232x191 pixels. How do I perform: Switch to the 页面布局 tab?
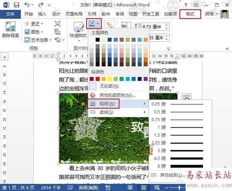pyautogui.click(x=74, y=14)
